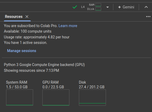Click the GPU RAM 0.0 / 22.5 GB label
Viewport: 152px width, 112px height.
[x=53, y=85]
